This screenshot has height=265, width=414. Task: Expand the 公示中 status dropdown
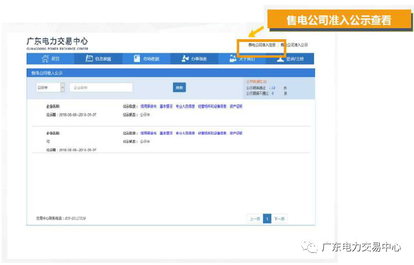click(x=62, y=87)
